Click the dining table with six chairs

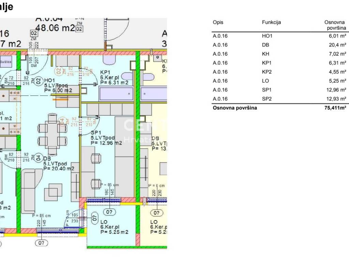click(x=53, y=134)
